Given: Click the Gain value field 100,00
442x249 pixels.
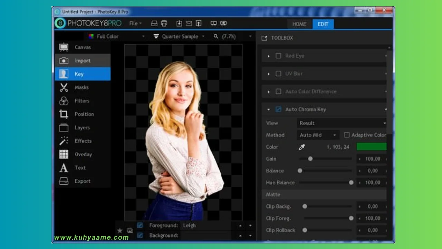Looking at the screenshot, I should coord(373,159).
